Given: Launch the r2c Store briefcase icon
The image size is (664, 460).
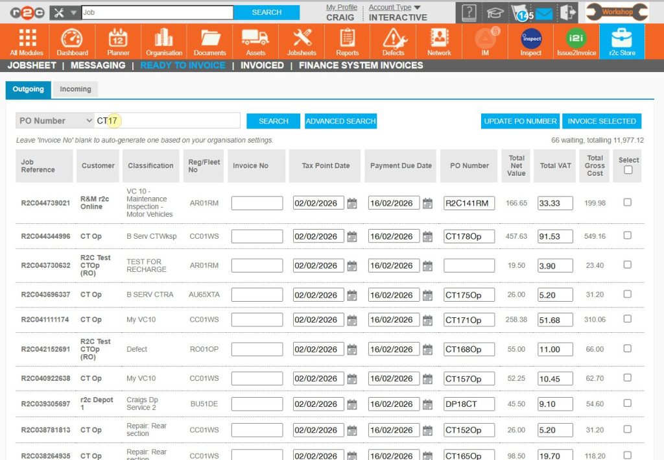Looking at the screenshot, I should [x=622, y=42].
